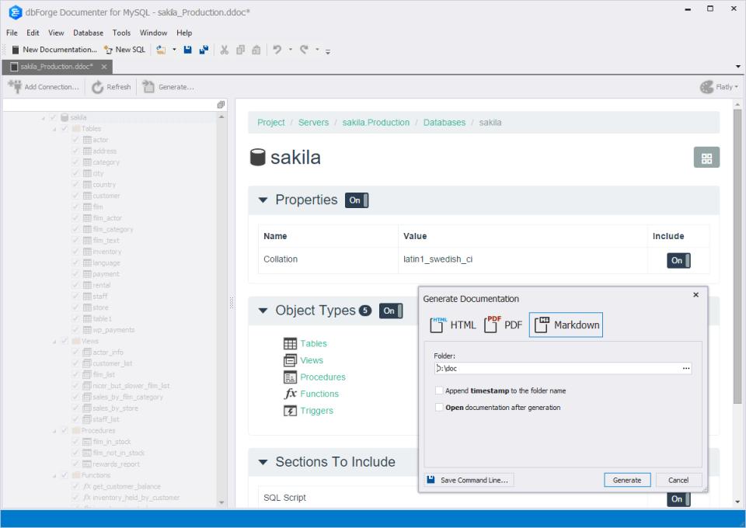Click the Refresh icon above the tree
746x528 pixels.
95,86
